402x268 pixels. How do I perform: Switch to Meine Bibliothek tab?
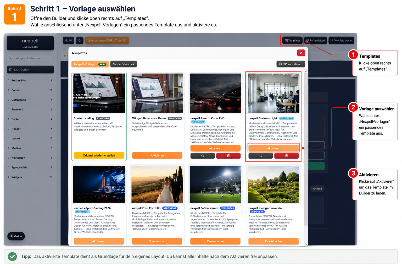[x=124, y=64]
